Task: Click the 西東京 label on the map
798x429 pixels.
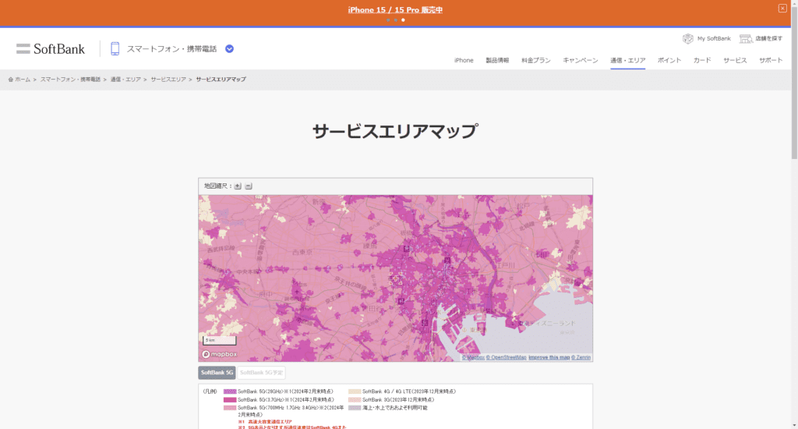Action: pyautogui.click(x=303, y=252)
